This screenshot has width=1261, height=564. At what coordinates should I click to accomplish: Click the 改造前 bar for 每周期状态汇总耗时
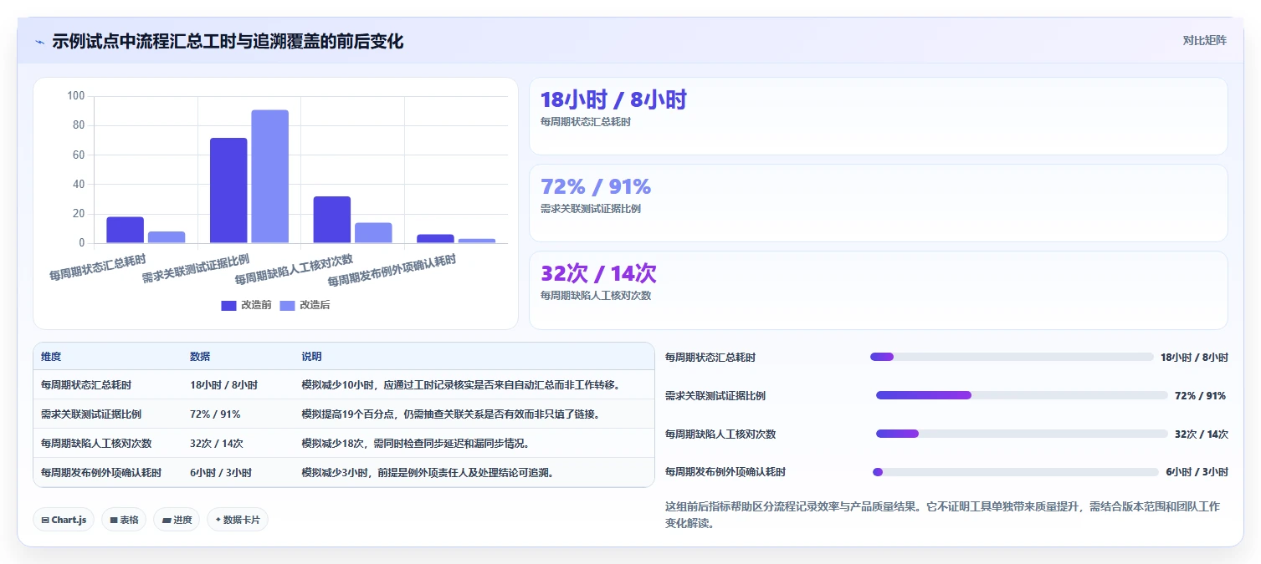[x=125, y=230]
